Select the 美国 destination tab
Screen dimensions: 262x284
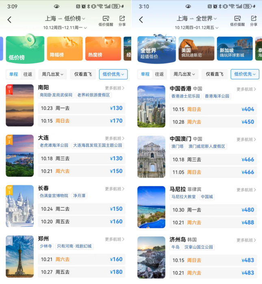[x=196, y=49]
